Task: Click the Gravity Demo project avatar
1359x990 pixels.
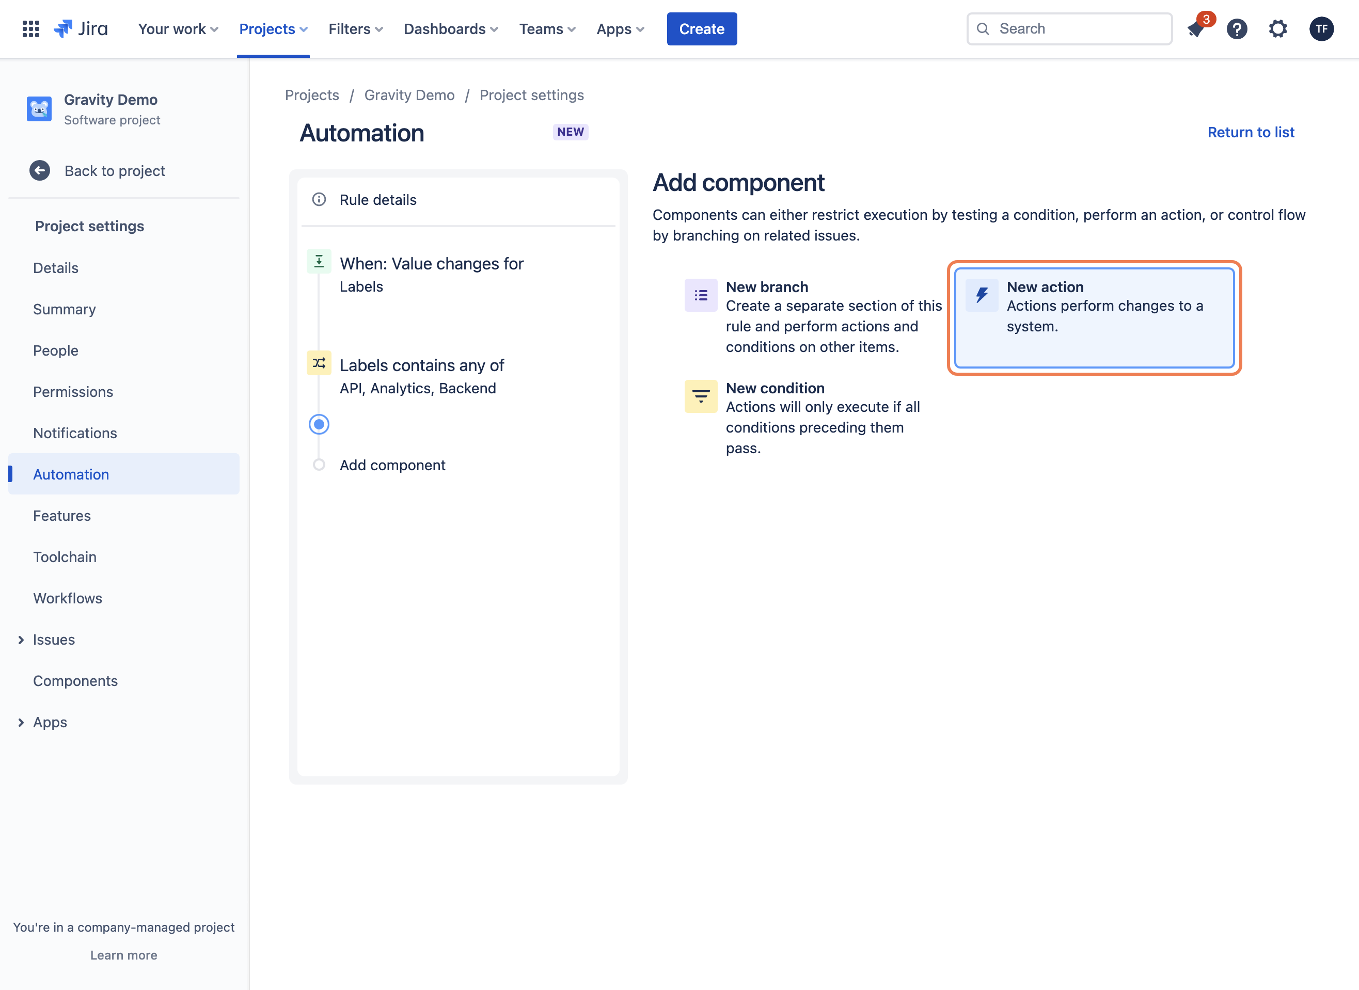Action: [39, 109]
